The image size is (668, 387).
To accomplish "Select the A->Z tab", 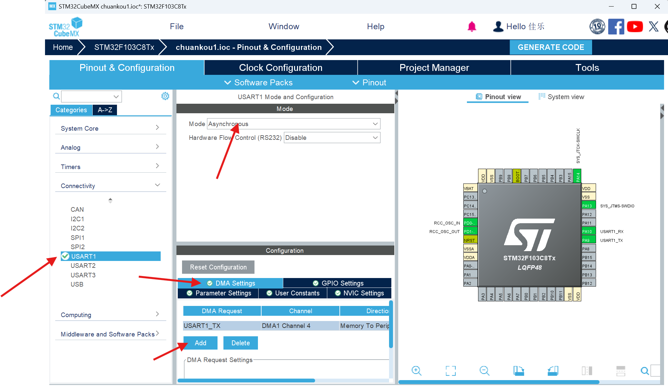I will click(105, 110).
